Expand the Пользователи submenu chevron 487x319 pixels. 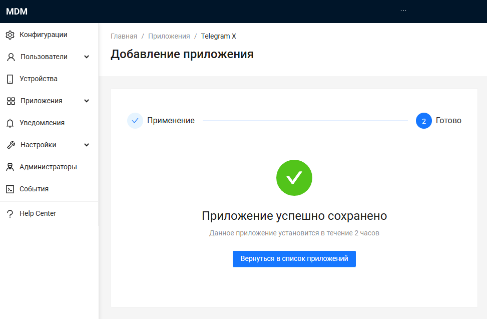(87, 57)
